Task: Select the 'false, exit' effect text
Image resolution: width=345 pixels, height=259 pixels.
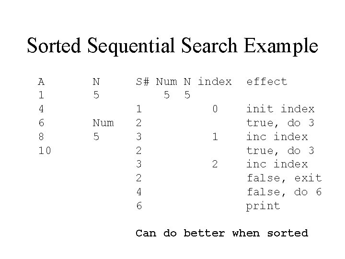Action: [x=284, y=178]
